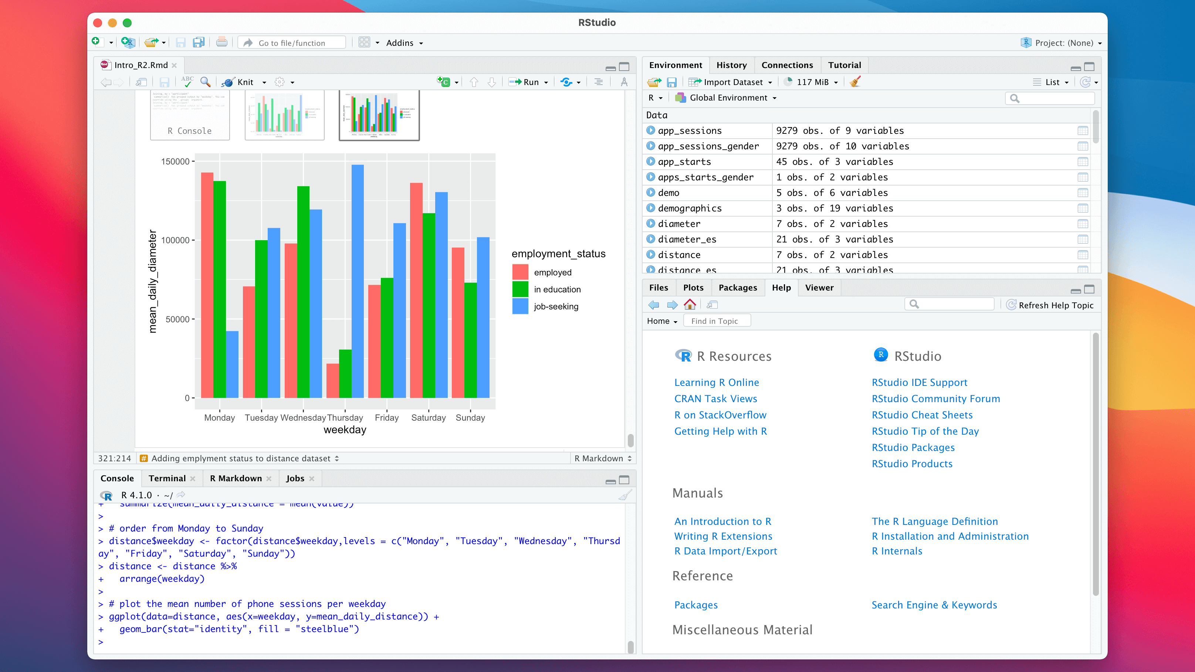Open the chunk navigator in editor status bar
Viewport: 1195px width, 672px height.
[240, 458]
